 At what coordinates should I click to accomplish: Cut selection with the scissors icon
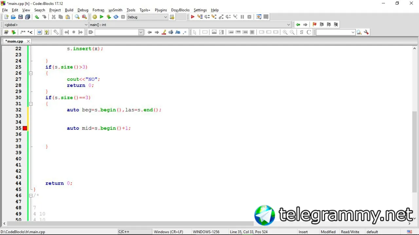point(54,17)
